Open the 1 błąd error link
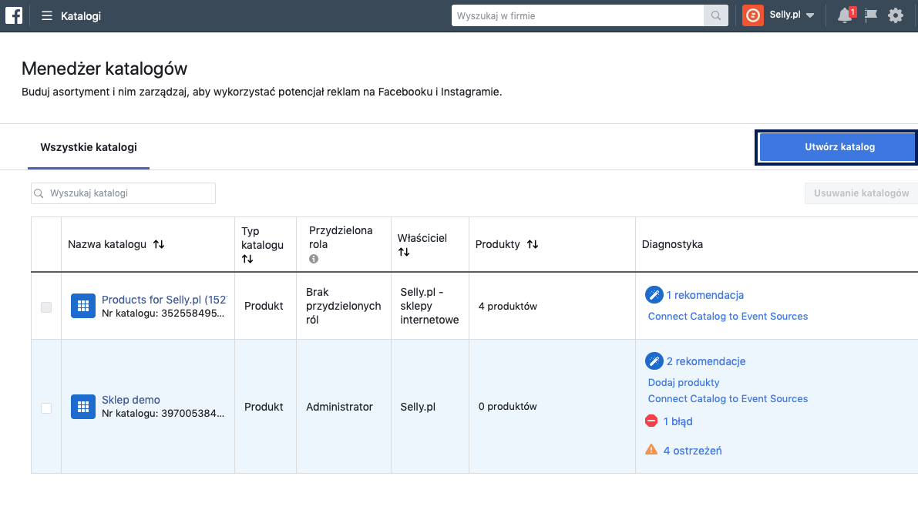918x530 pixels. coord(678,421)
